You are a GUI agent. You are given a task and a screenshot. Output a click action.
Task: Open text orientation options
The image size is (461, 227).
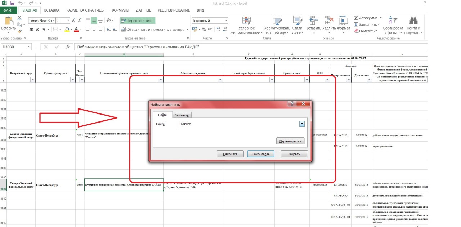110,21
